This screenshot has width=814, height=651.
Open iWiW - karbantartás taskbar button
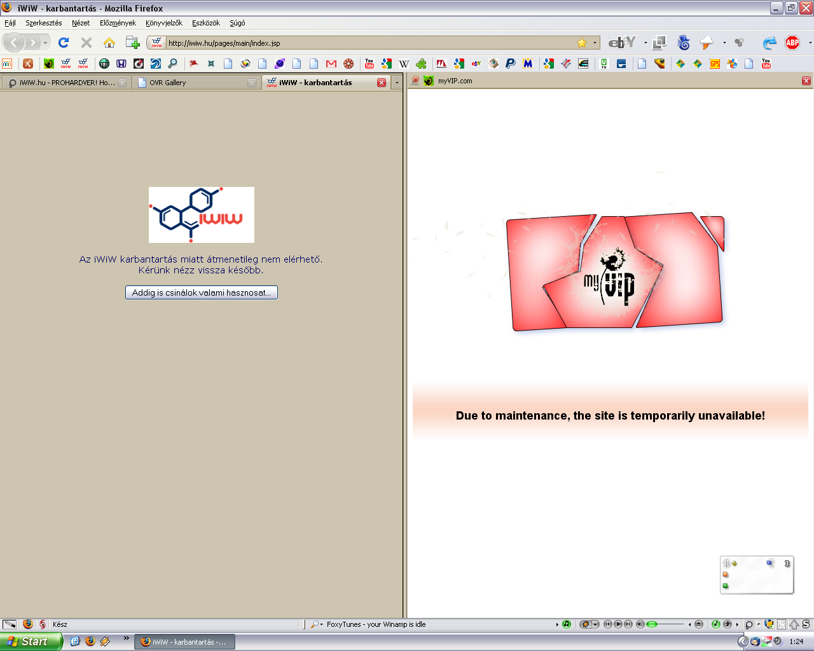click(184, 642)
